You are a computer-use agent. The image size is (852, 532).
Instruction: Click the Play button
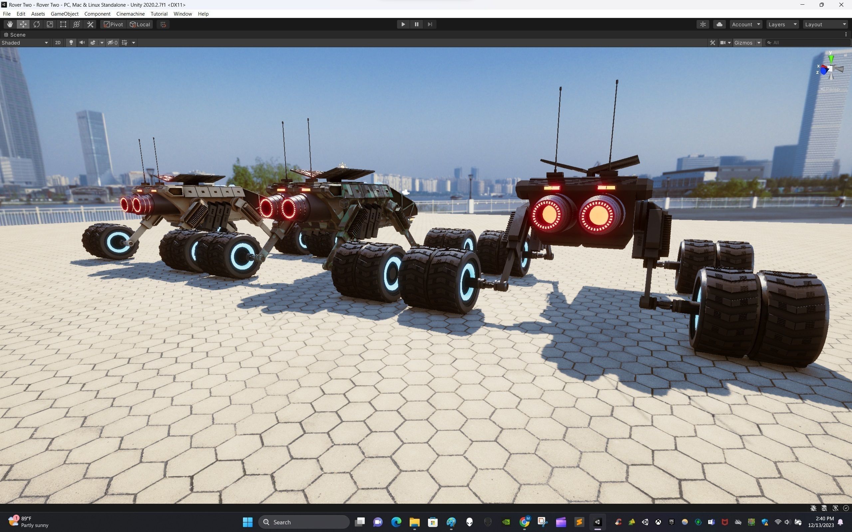tap(403, 24)
